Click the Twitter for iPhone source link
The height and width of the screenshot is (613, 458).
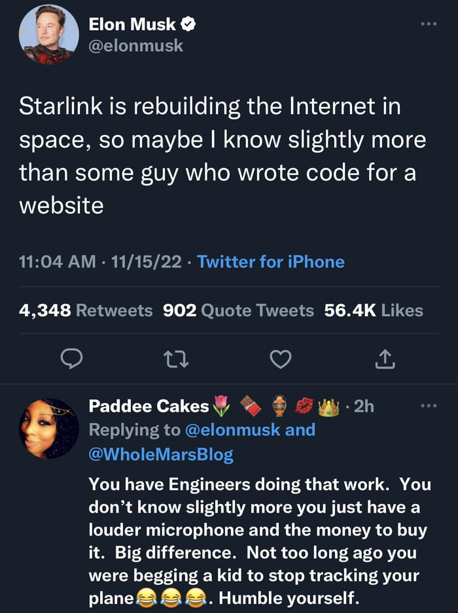pos(272,262)
